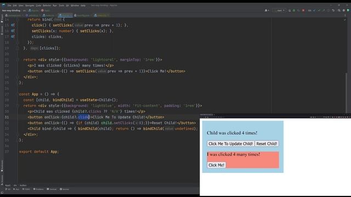This screenshot has width=351, height=197.
Task: Open the Edit menu
Action: tap(15, 5)
